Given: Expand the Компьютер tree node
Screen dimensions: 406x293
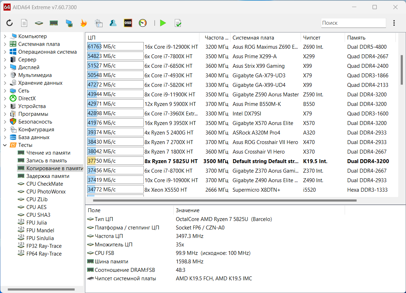Looking at the screenshot, I should click(x=5, y=36).
